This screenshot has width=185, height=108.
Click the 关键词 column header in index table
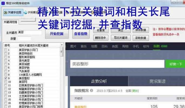point(78,98)
